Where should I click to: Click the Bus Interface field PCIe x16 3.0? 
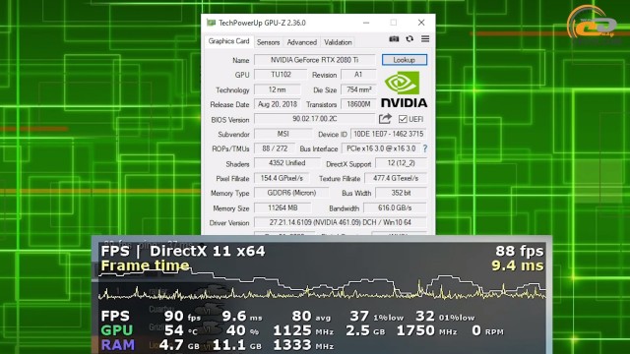[381, 148]
